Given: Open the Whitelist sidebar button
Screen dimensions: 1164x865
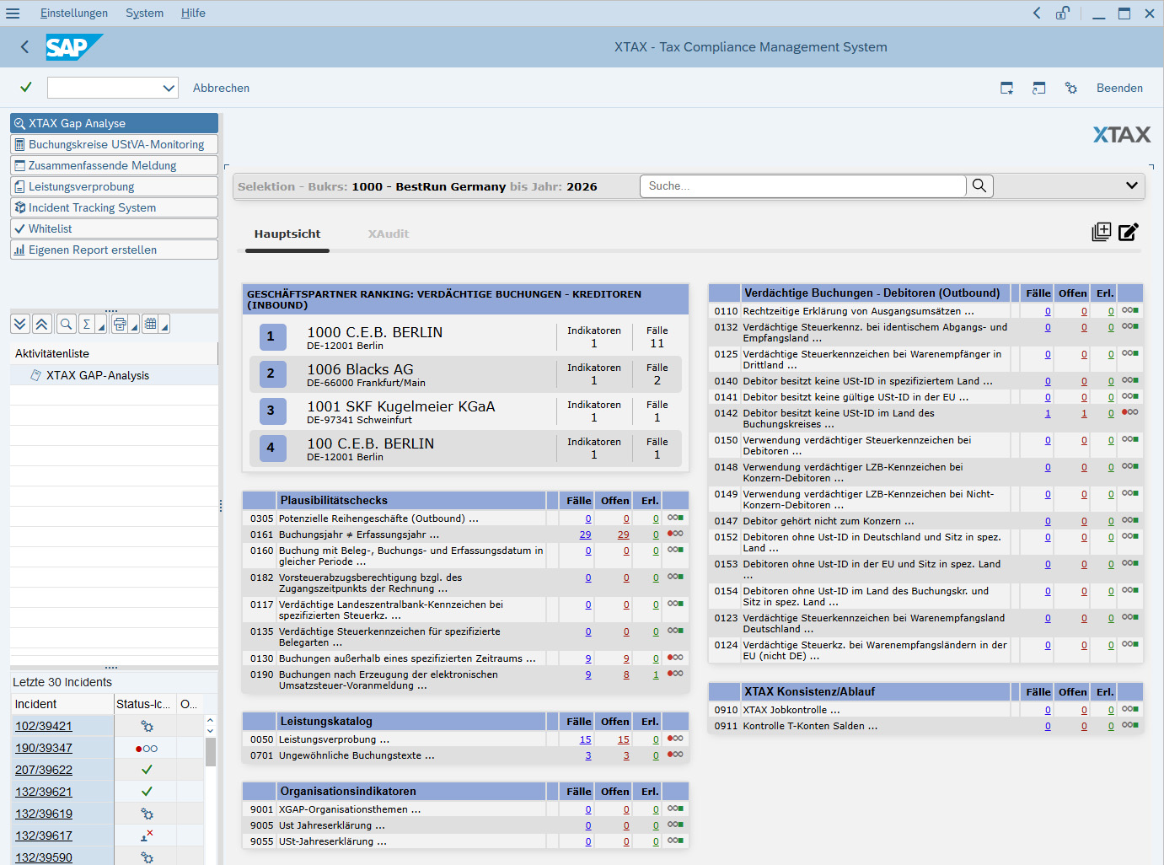Looking at the screenshot, I should (x=114, y=228).
